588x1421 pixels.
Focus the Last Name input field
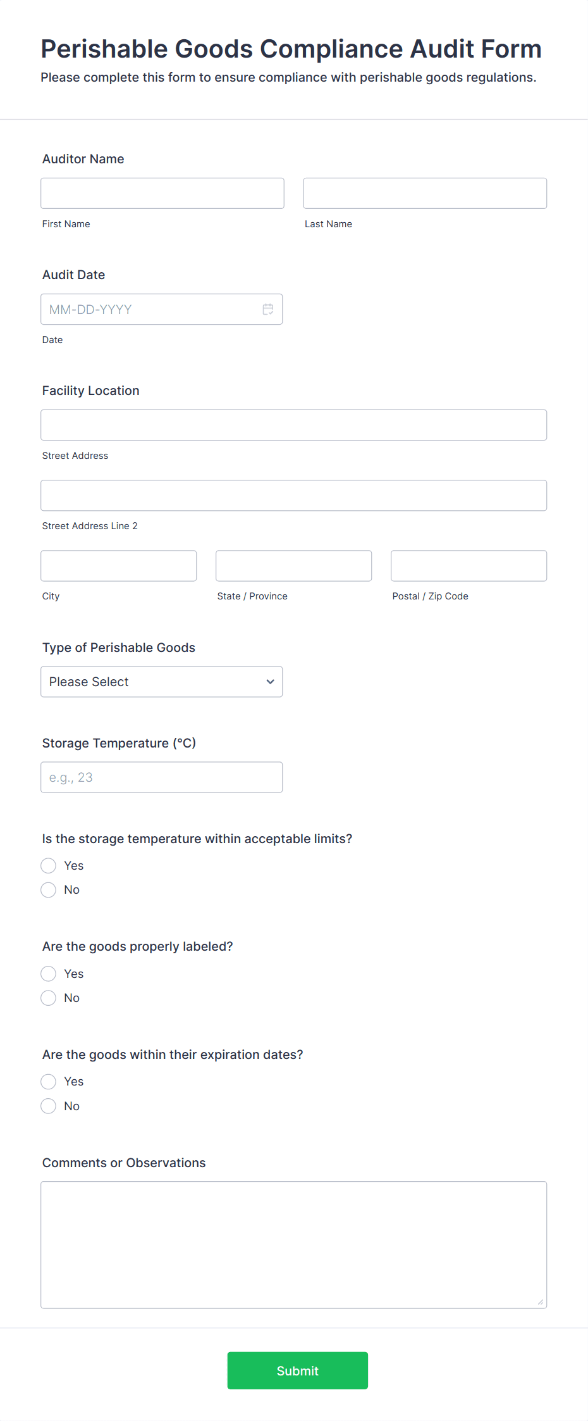click(425, 193)
